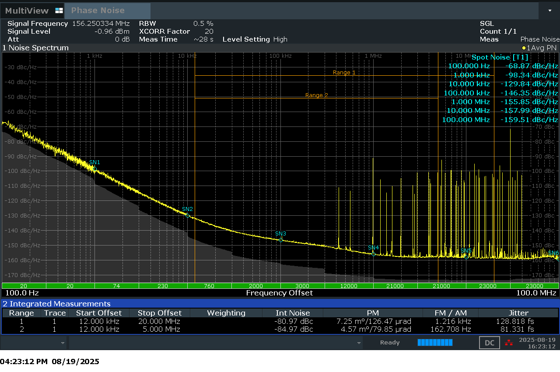Select the MultiView tab
Image resolution: width=560 pixels, height=372 pixels.
pyautogui.click(x=26, y=11)
